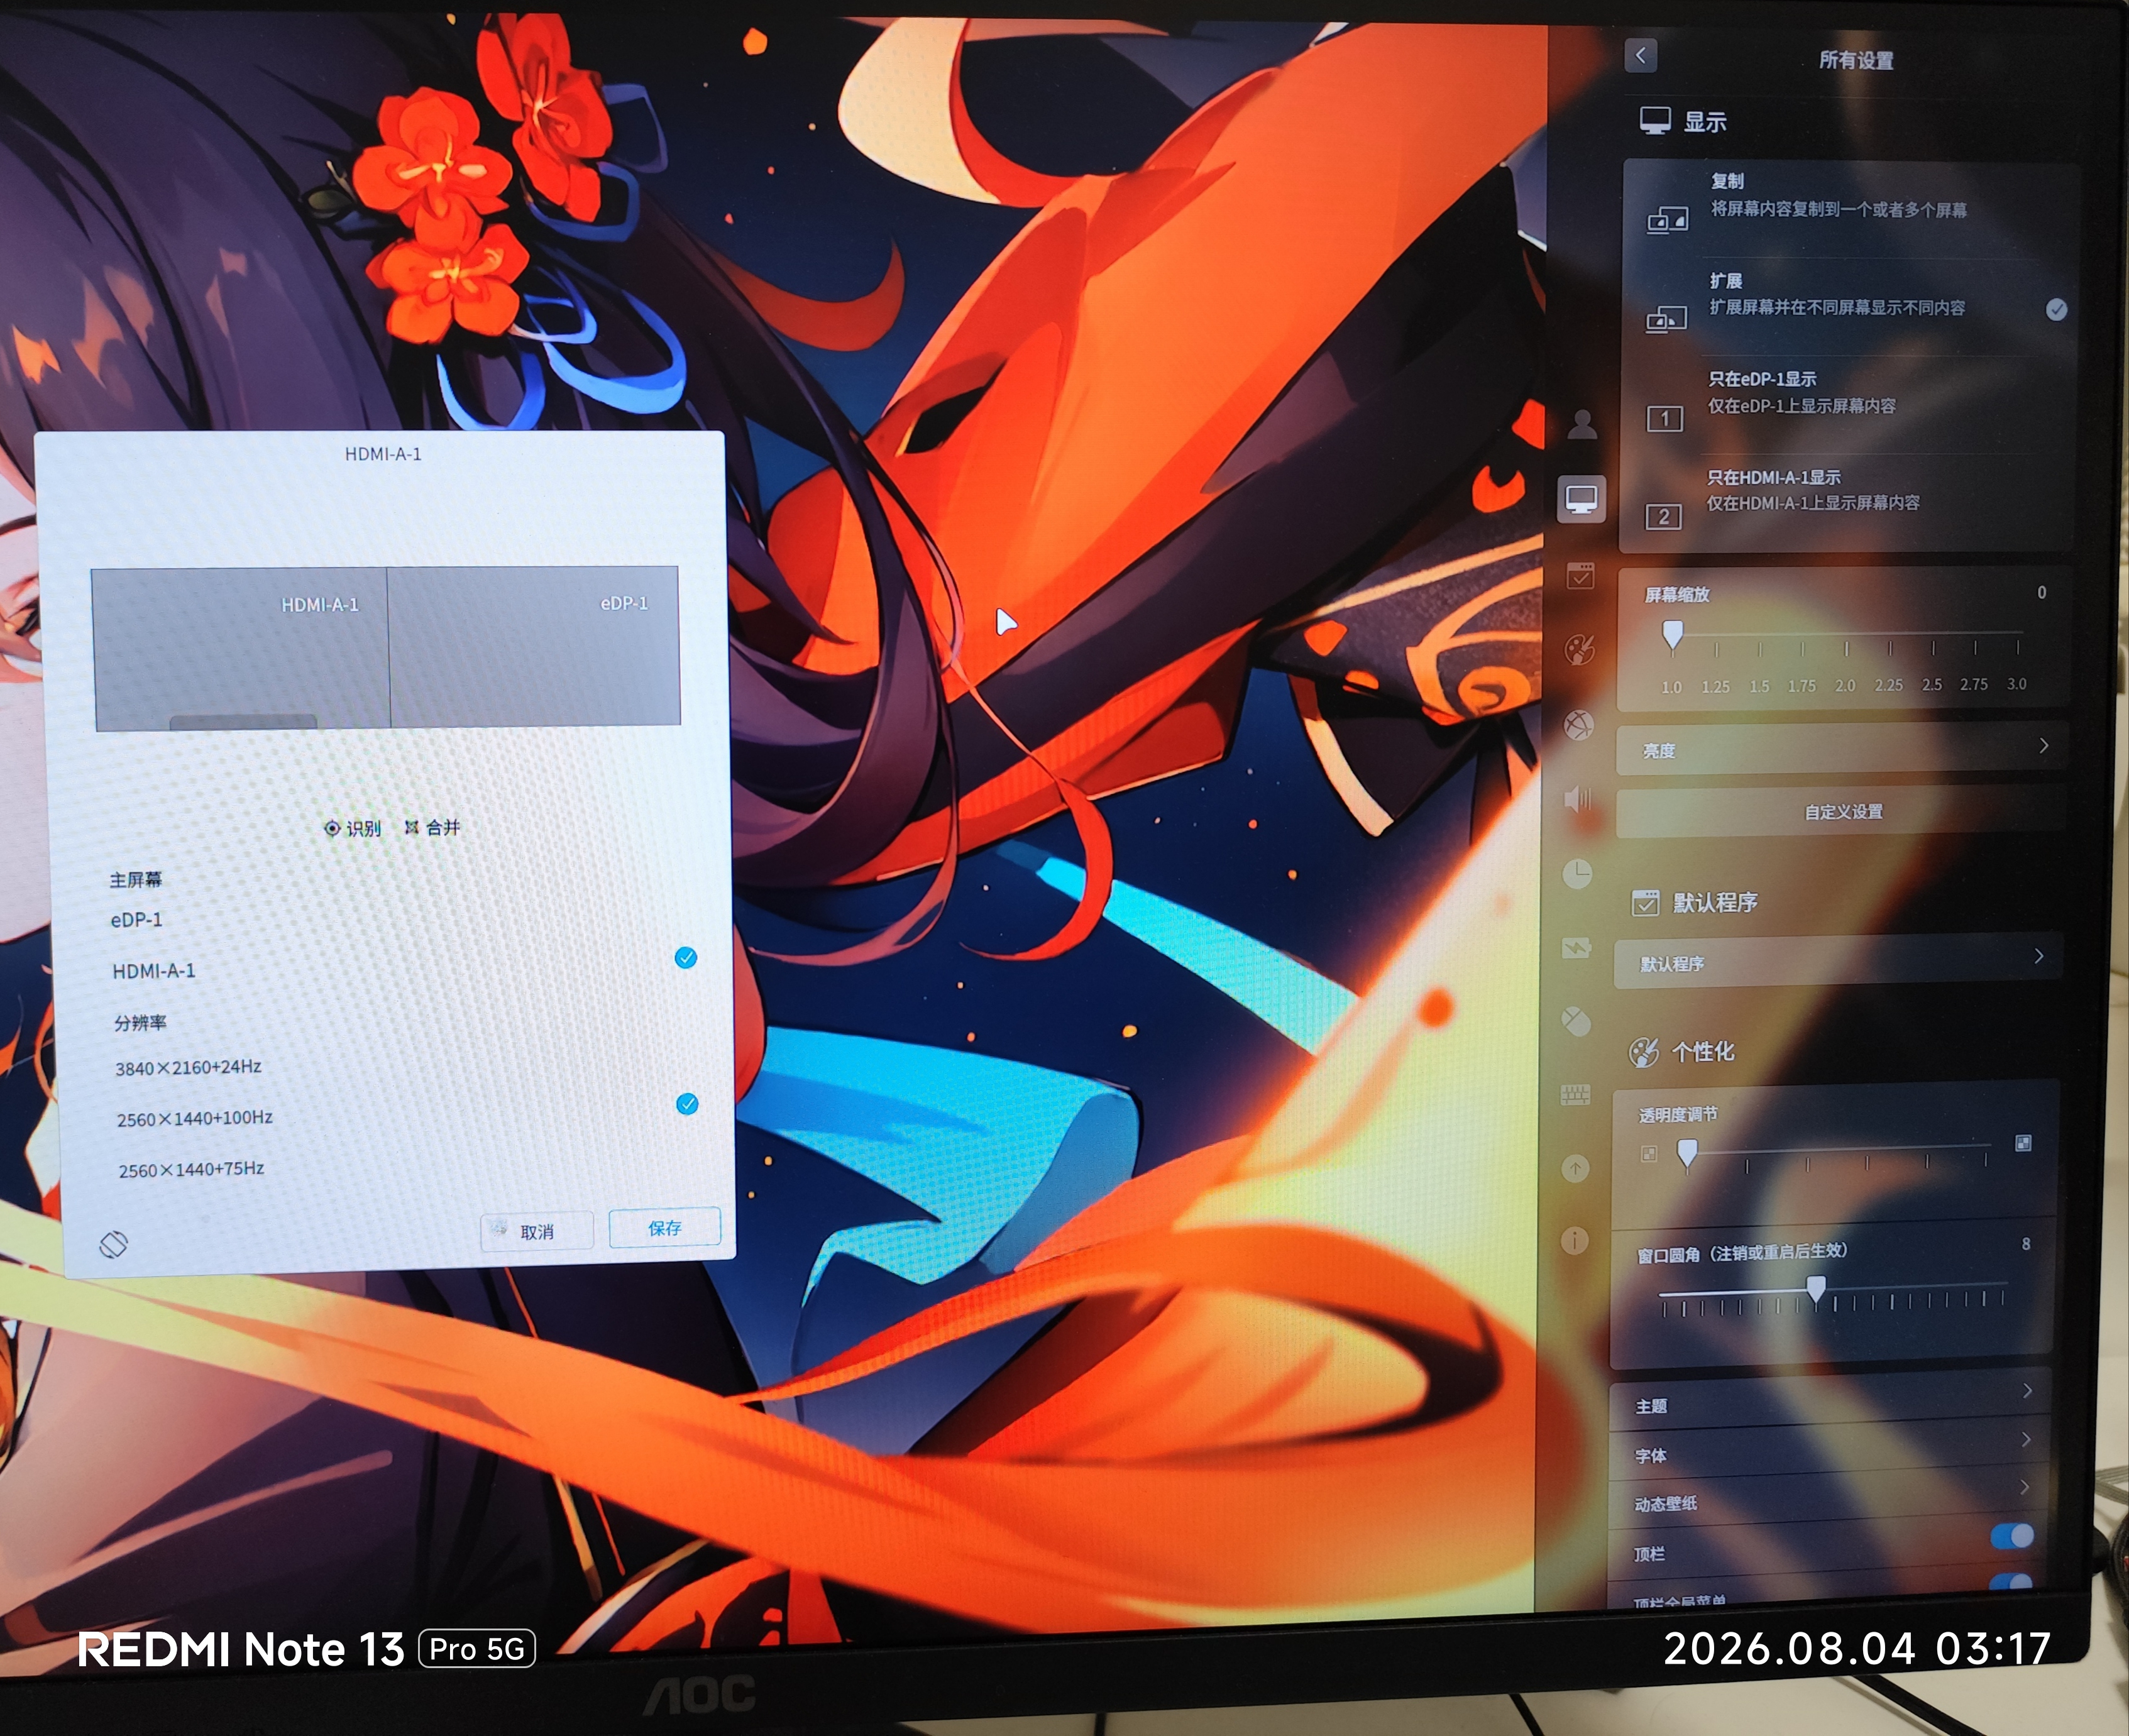Open Update arrow icon in sidebar
This screenshot has height=1736, width=2129.
[1576, 1167]
